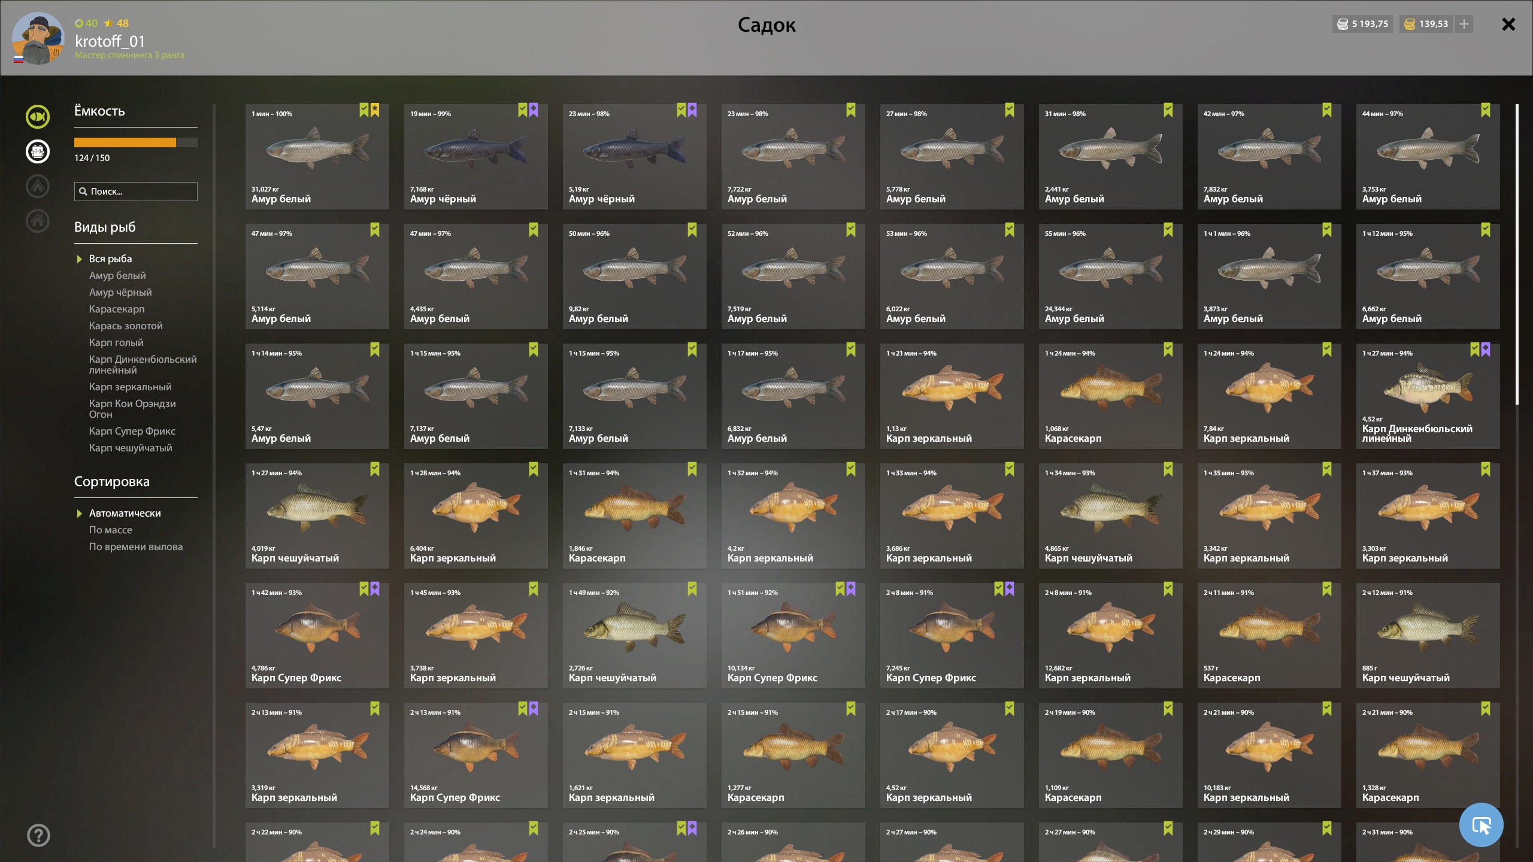Open the krotoff_01 profile avatar
Image resolution: width=1533 pixels, height=862 pixels.
pyautogui.click(x=38, y=38)
